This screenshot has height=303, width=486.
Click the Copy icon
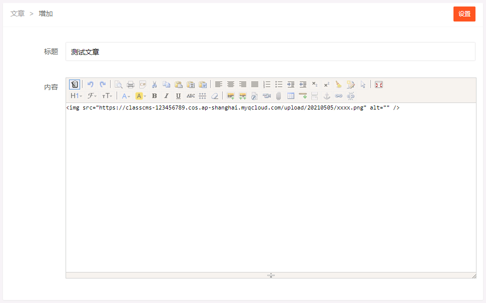tap(167, 84)
